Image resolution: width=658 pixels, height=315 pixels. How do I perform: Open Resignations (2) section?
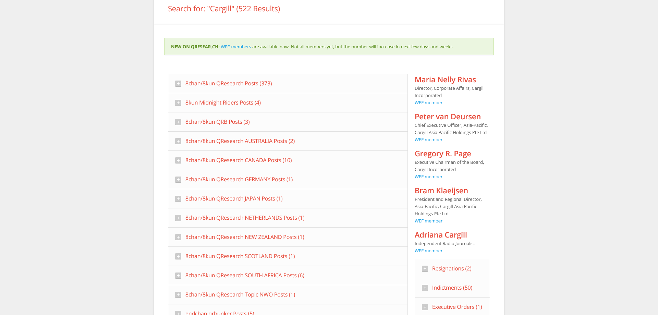click(452, 268)
